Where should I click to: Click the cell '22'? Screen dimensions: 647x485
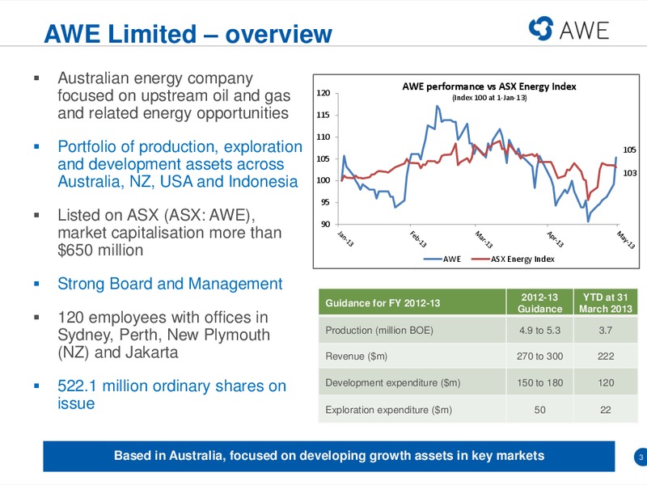pos(605,410)
